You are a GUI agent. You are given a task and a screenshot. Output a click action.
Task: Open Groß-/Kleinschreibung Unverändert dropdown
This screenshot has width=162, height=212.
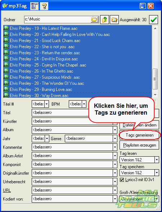157,199
